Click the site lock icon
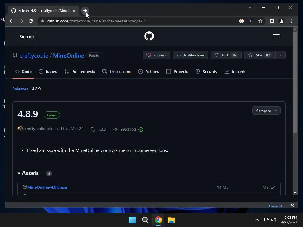The width and height of the screenshot is (303, 227). point(43,21)
